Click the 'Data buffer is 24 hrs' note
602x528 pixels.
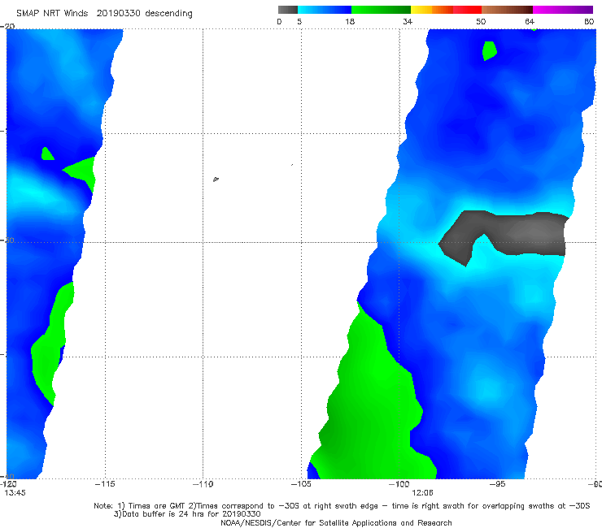187,514
